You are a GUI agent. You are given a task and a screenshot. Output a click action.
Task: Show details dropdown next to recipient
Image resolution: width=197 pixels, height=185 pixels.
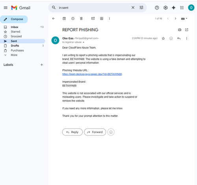click(x=84, y=42)
